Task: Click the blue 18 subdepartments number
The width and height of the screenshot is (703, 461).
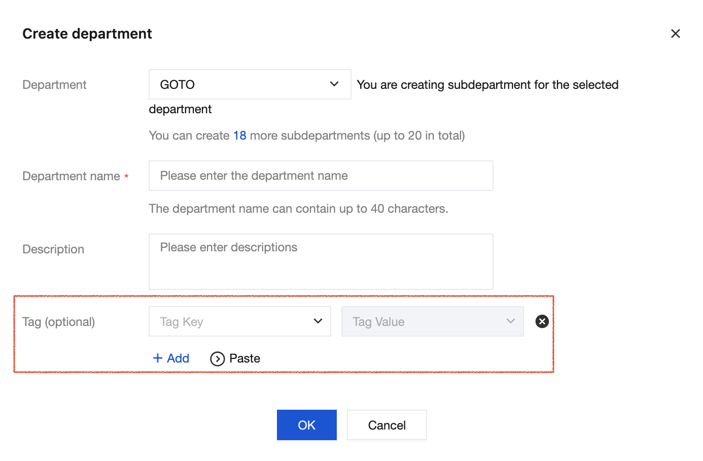Action: coord(239,136)
